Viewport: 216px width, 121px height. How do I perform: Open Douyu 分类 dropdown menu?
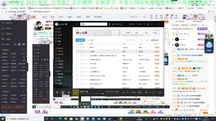click(61, 17)
